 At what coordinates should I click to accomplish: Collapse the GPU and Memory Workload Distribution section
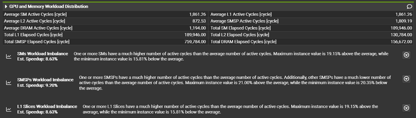pos(6,6)
